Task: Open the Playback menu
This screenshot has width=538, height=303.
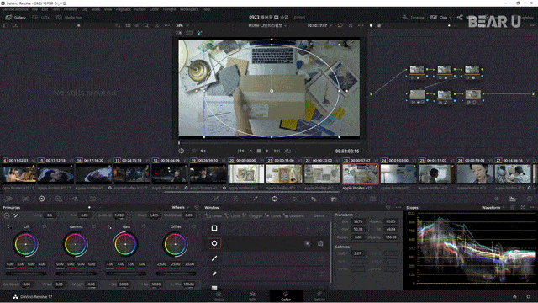Action: [x=124, y=9]
